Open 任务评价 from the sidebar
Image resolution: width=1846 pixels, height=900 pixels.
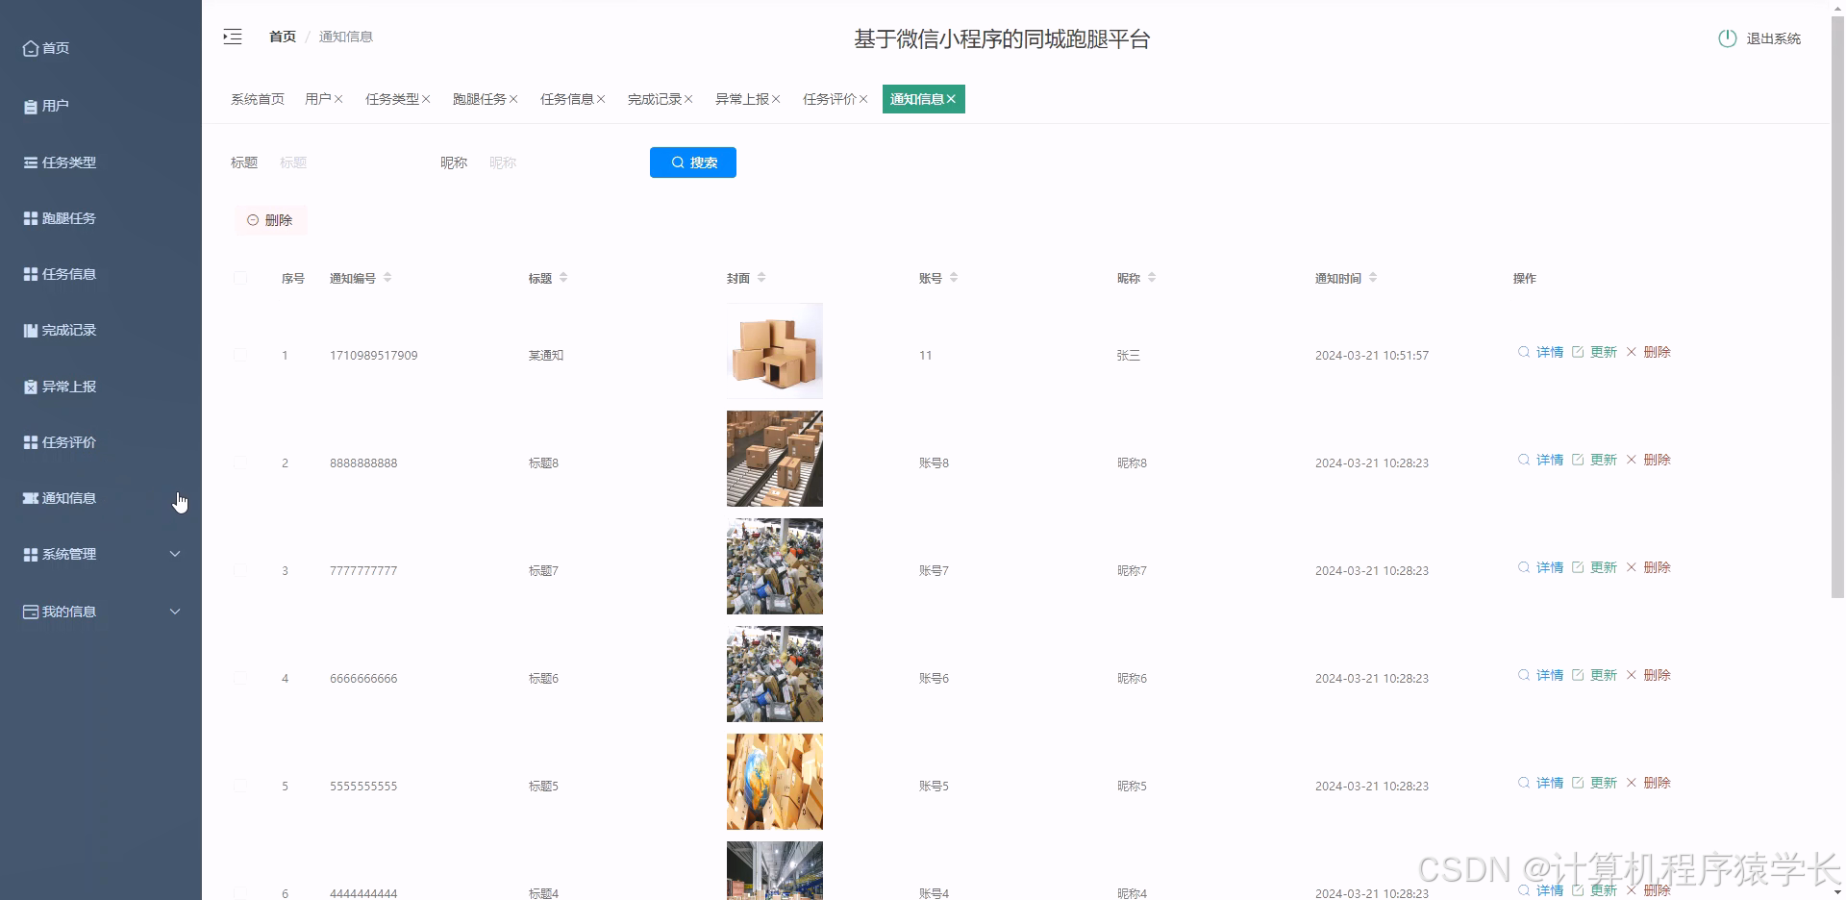pyautogui.click(x=67, y=441)
